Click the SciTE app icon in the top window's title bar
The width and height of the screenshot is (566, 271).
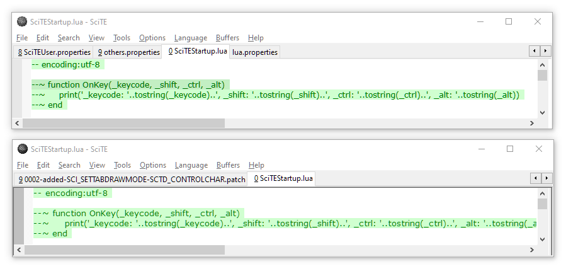22,21
